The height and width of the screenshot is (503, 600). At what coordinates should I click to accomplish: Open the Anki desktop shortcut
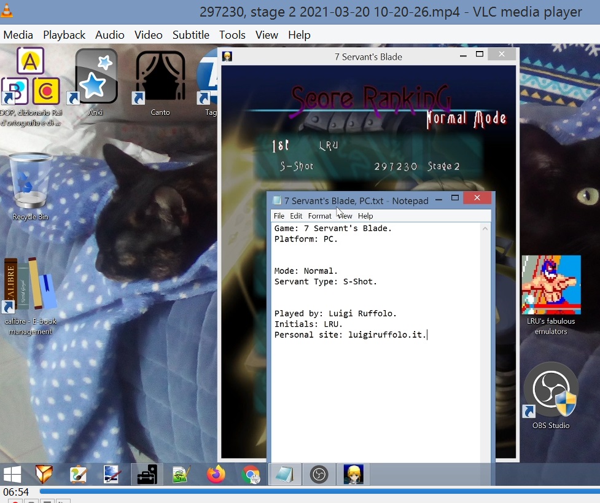(x=96, y=78)
